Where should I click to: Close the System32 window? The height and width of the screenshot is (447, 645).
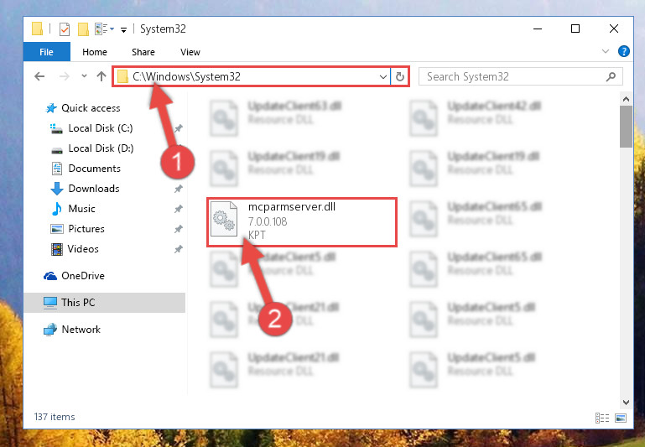614,29
